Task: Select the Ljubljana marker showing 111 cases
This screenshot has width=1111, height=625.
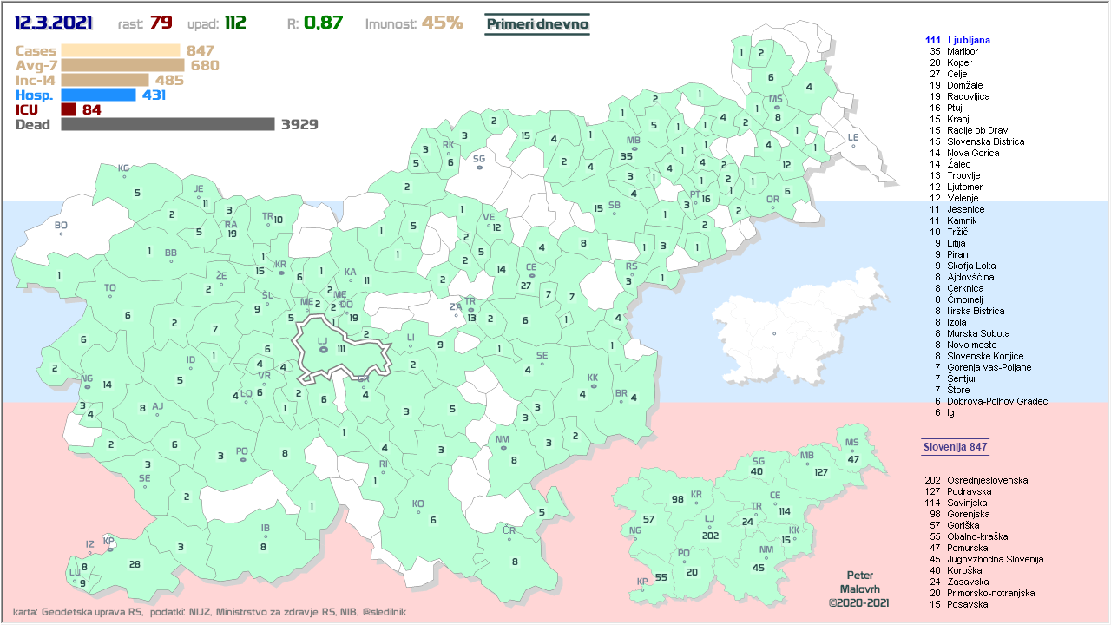Action: click(x=323, y=349)
